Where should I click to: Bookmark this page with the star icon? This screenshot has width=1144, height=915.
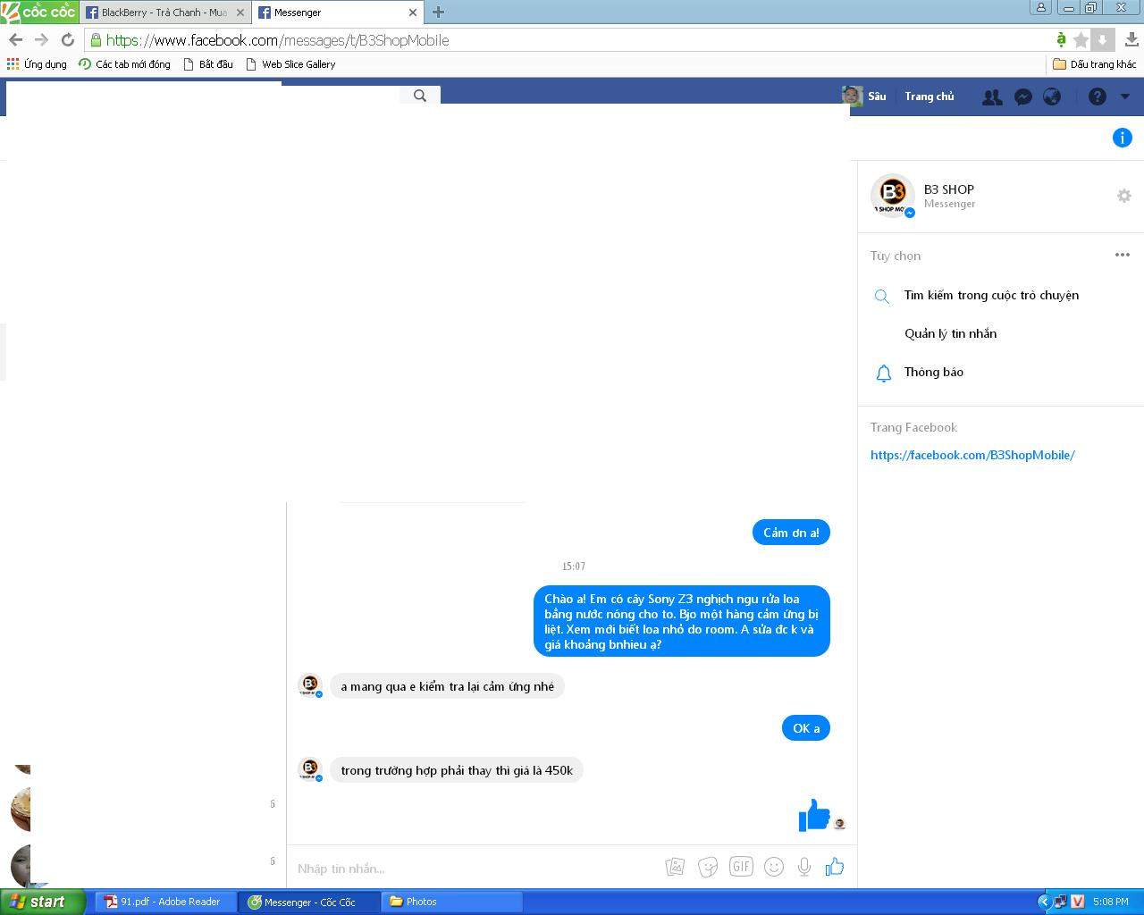1081,40
